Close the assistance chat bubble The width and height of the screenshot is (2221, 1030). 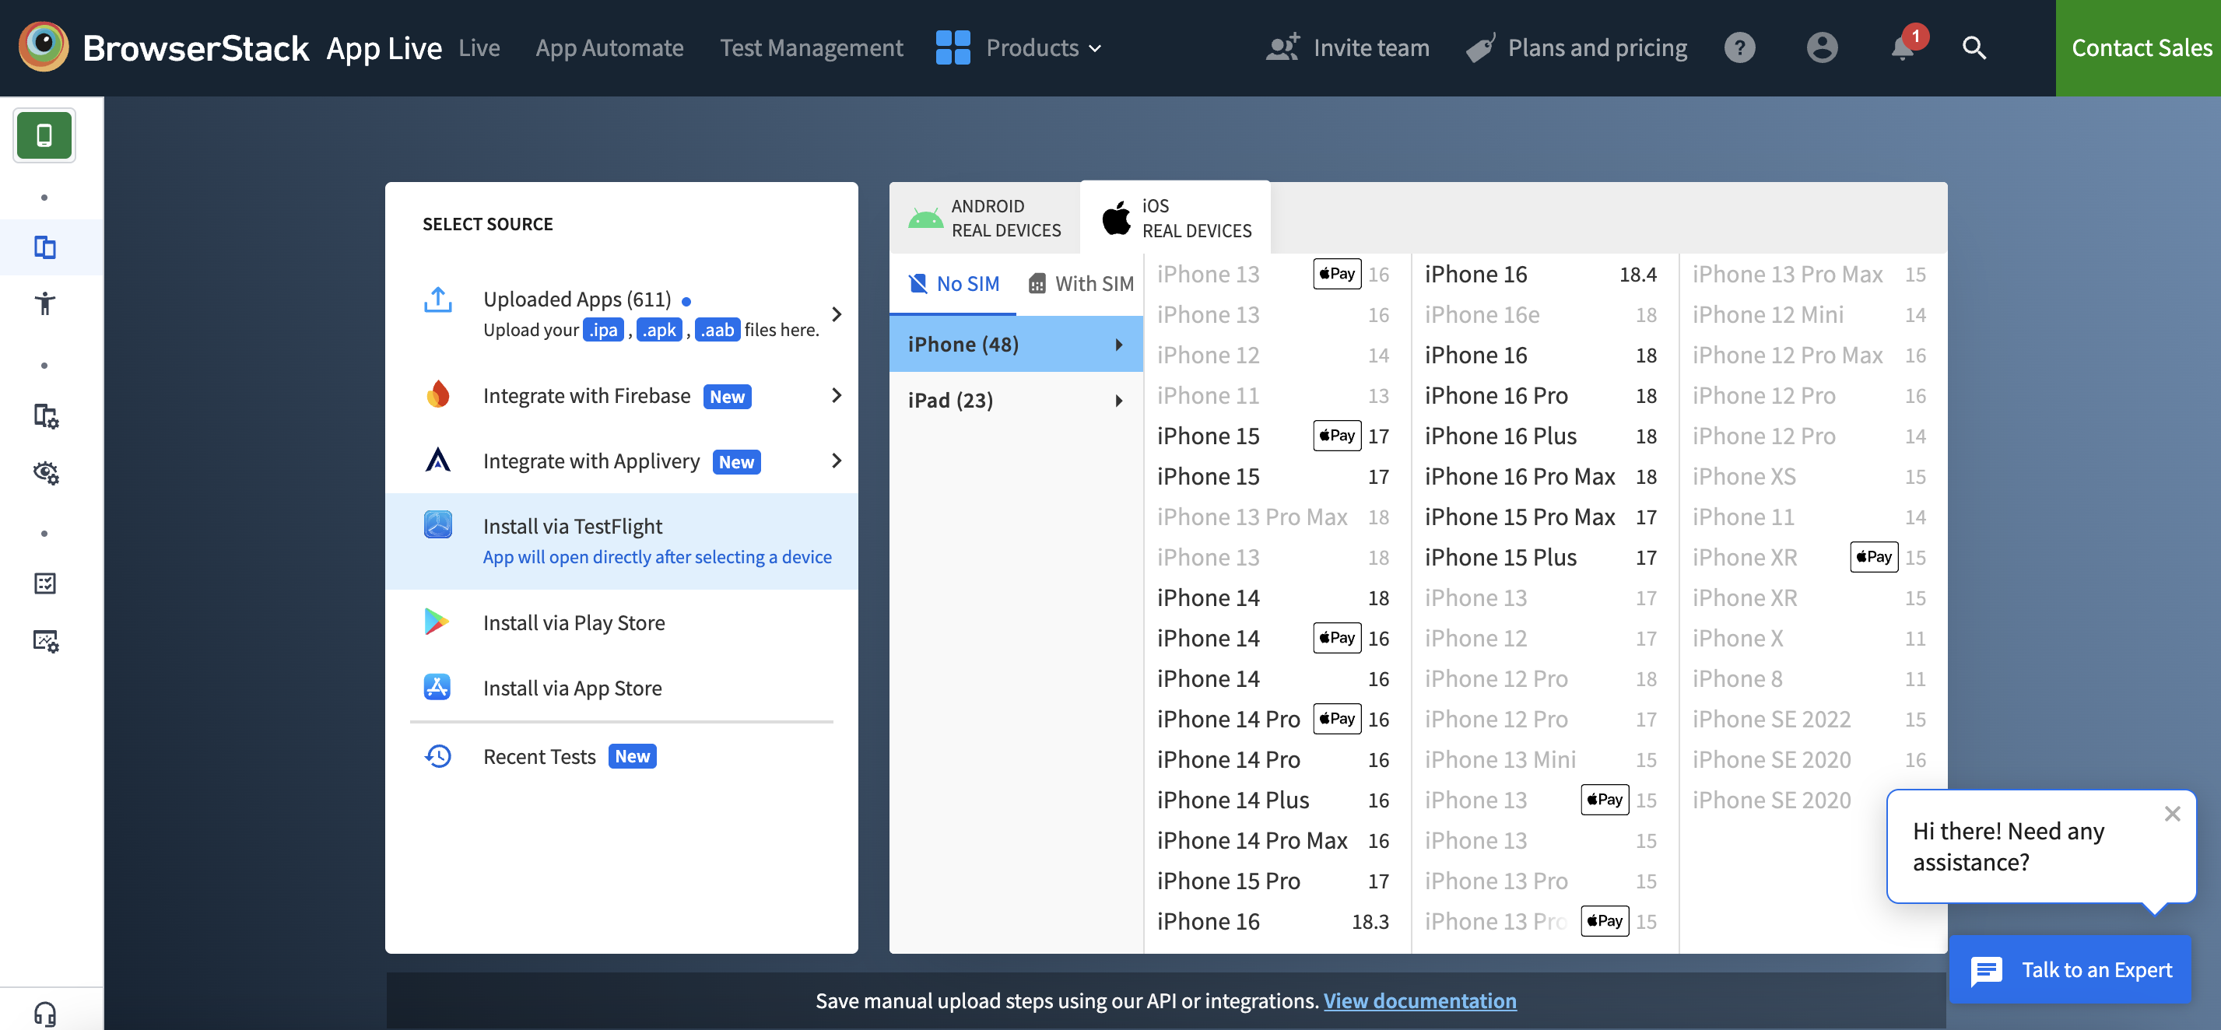point(2172,814)
